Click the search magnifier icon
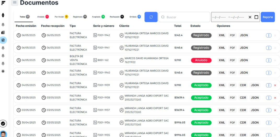Image resolution: width=280 pixels, height=137 pixels. [163, 17]
